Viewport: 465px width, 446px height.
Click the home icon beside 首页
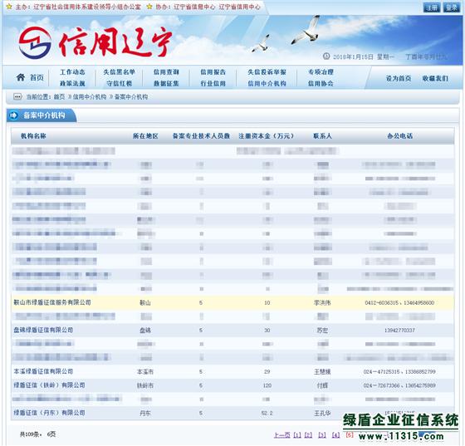(21, 77)
